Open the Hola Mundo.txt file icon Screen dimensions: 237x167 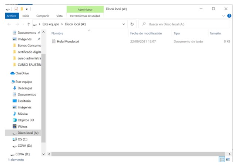pos(54,42)
